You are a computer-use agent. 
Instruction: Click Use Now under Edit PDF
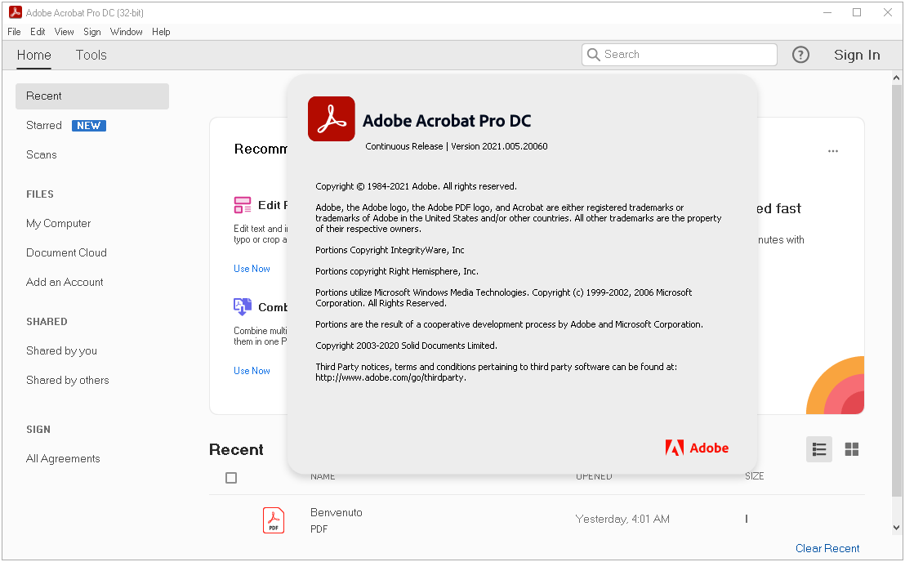252,269
